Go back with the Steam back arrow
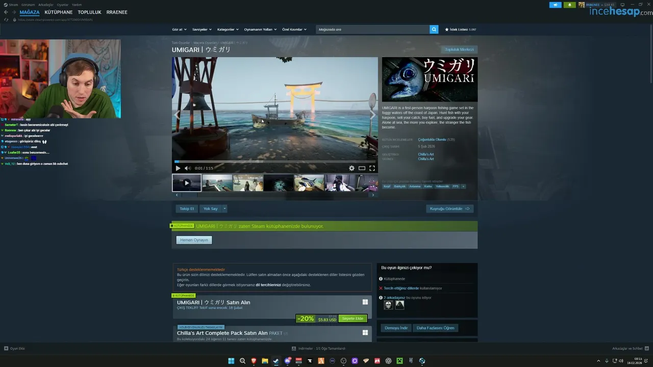653x367 pixels. [6, 12]
